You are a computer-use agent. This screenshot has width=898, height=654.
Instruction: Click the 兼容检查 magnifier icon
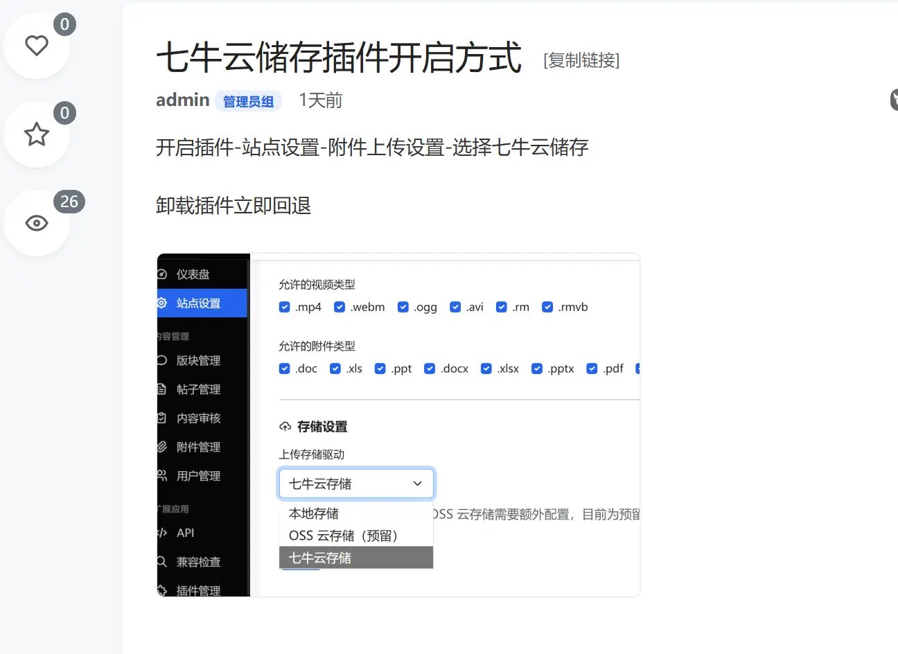(x=162, y=561)
